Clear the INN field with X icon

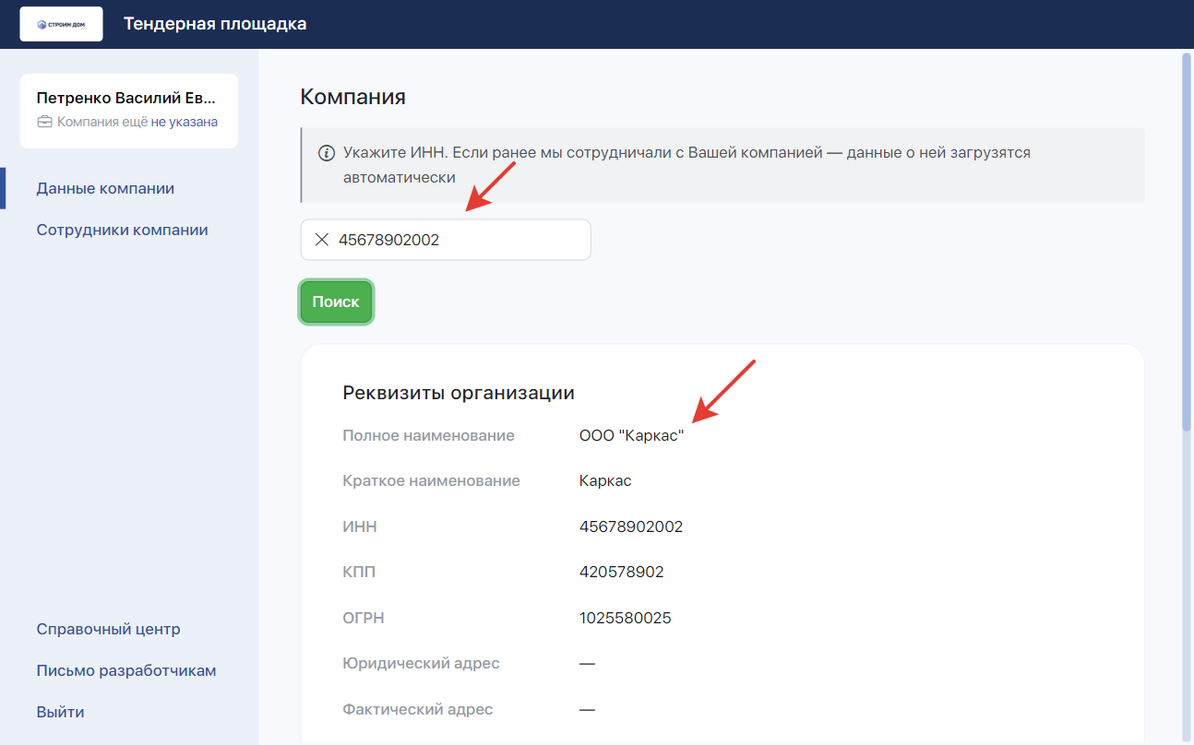point(322,240)
